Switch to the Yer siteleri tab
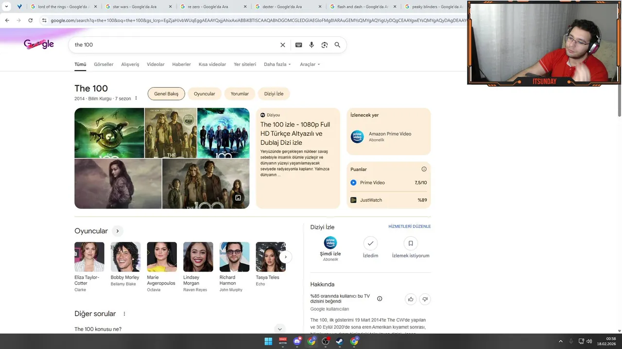 [245, 64]
